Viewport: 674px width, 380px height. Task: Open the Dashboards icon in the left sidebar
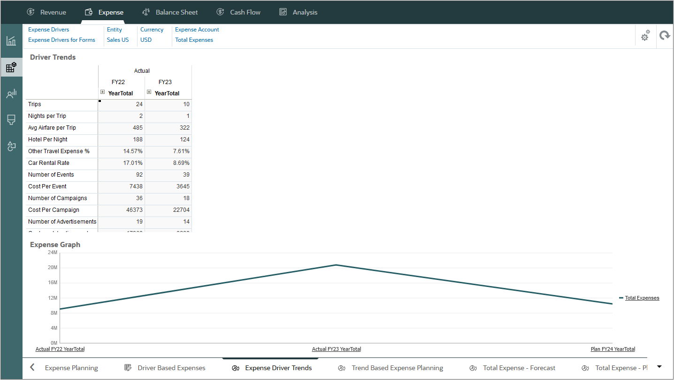pyautogui.click(x=11, y=41)
